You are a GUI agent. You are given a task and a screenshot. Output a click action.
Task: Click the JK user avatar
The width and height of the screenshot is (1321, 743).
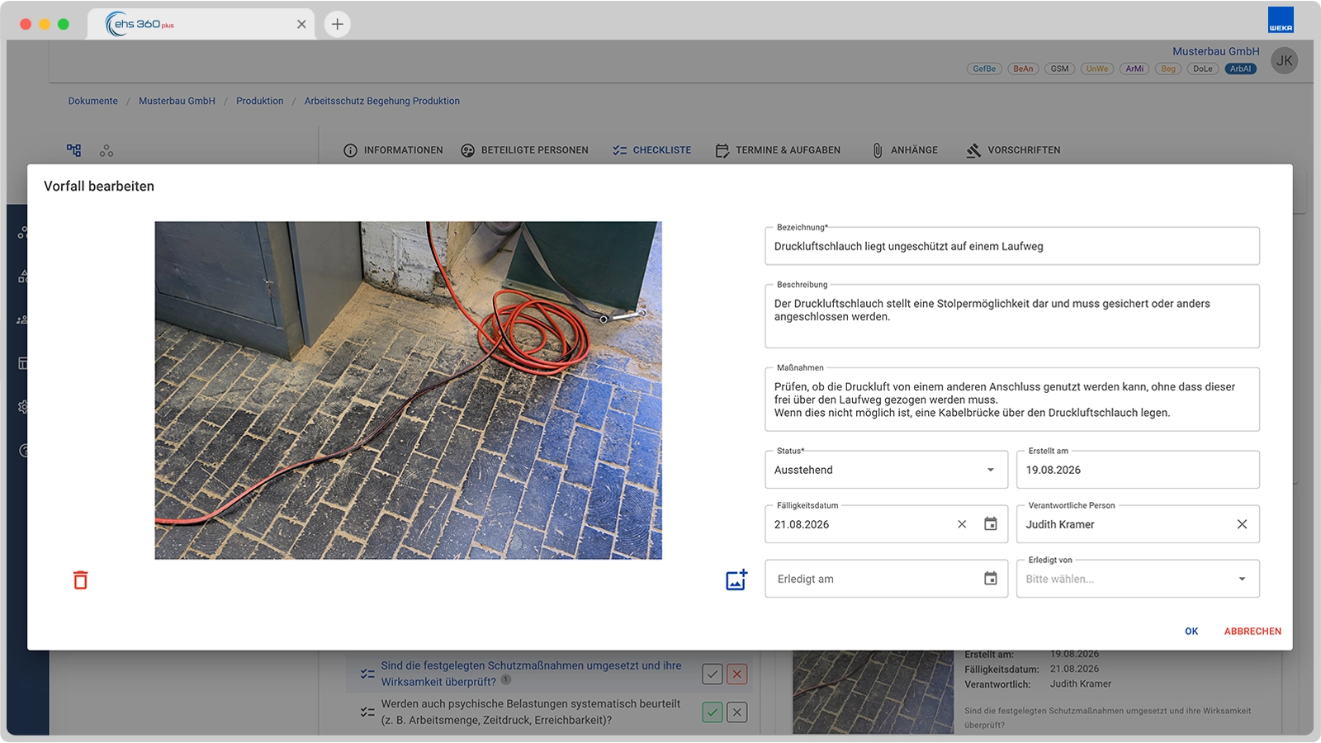point(1284,60)
